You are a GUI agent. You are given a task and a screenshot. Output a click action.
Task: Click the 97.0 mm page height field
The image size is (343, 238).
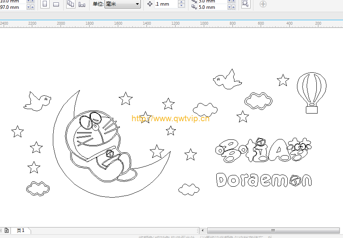13,7
